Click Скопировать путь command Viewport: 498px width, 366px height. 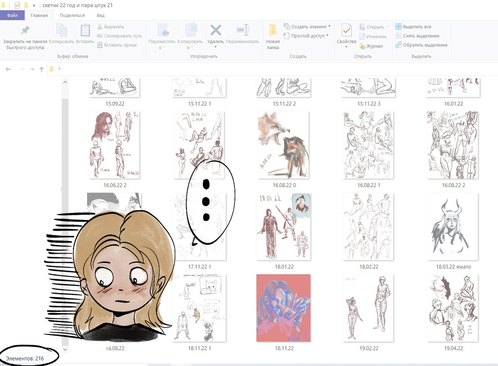(x=120, y=36)
